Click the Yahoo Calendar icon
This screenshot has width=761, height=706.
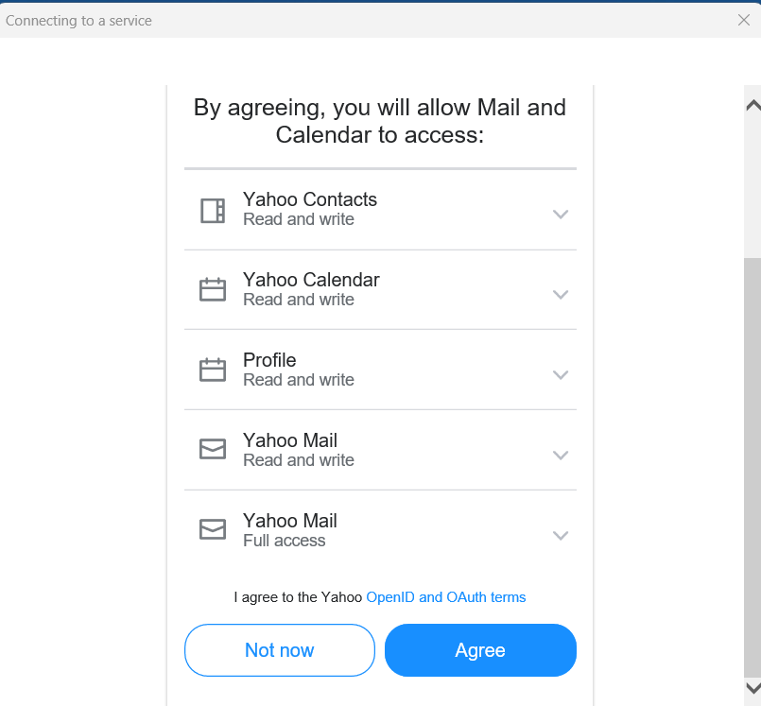[212, 289]
